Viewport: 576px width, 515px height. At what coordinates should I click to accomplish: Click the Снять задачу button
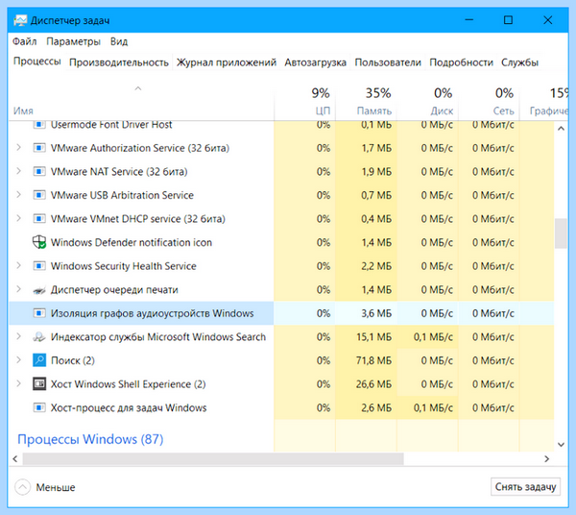525,487
